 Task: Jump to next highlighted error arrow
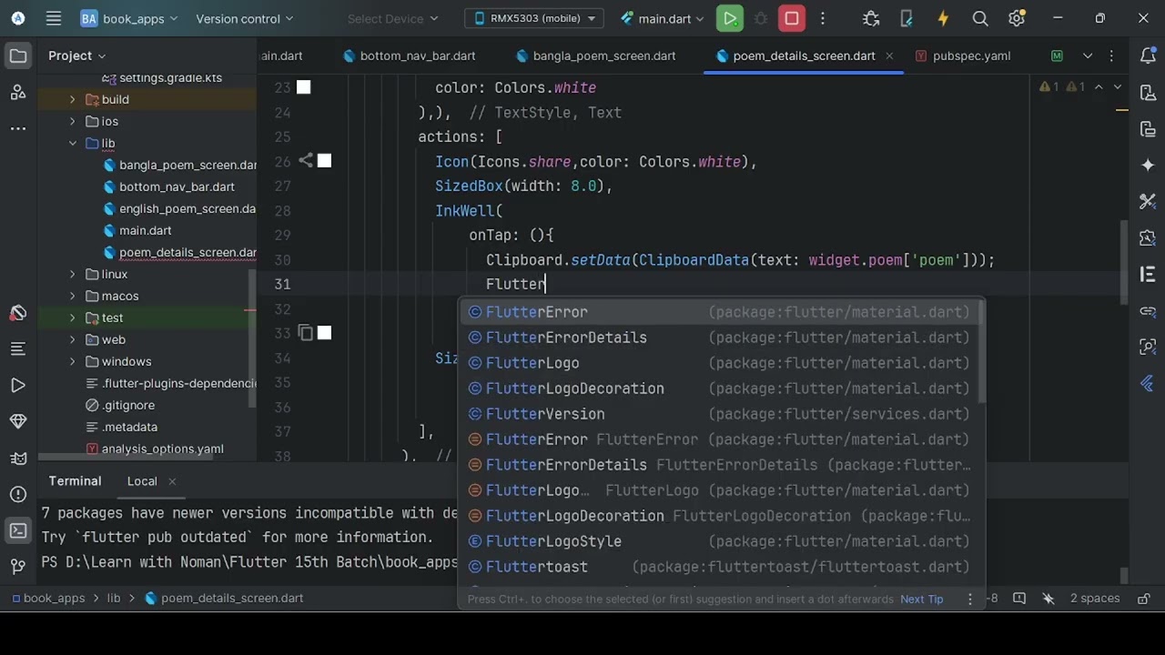[x=1118, y=87]
